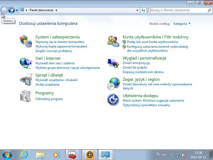The image size is (213, 160).
Task: Click Zmień kompozycję link
Action: click(x=136, y=63)
